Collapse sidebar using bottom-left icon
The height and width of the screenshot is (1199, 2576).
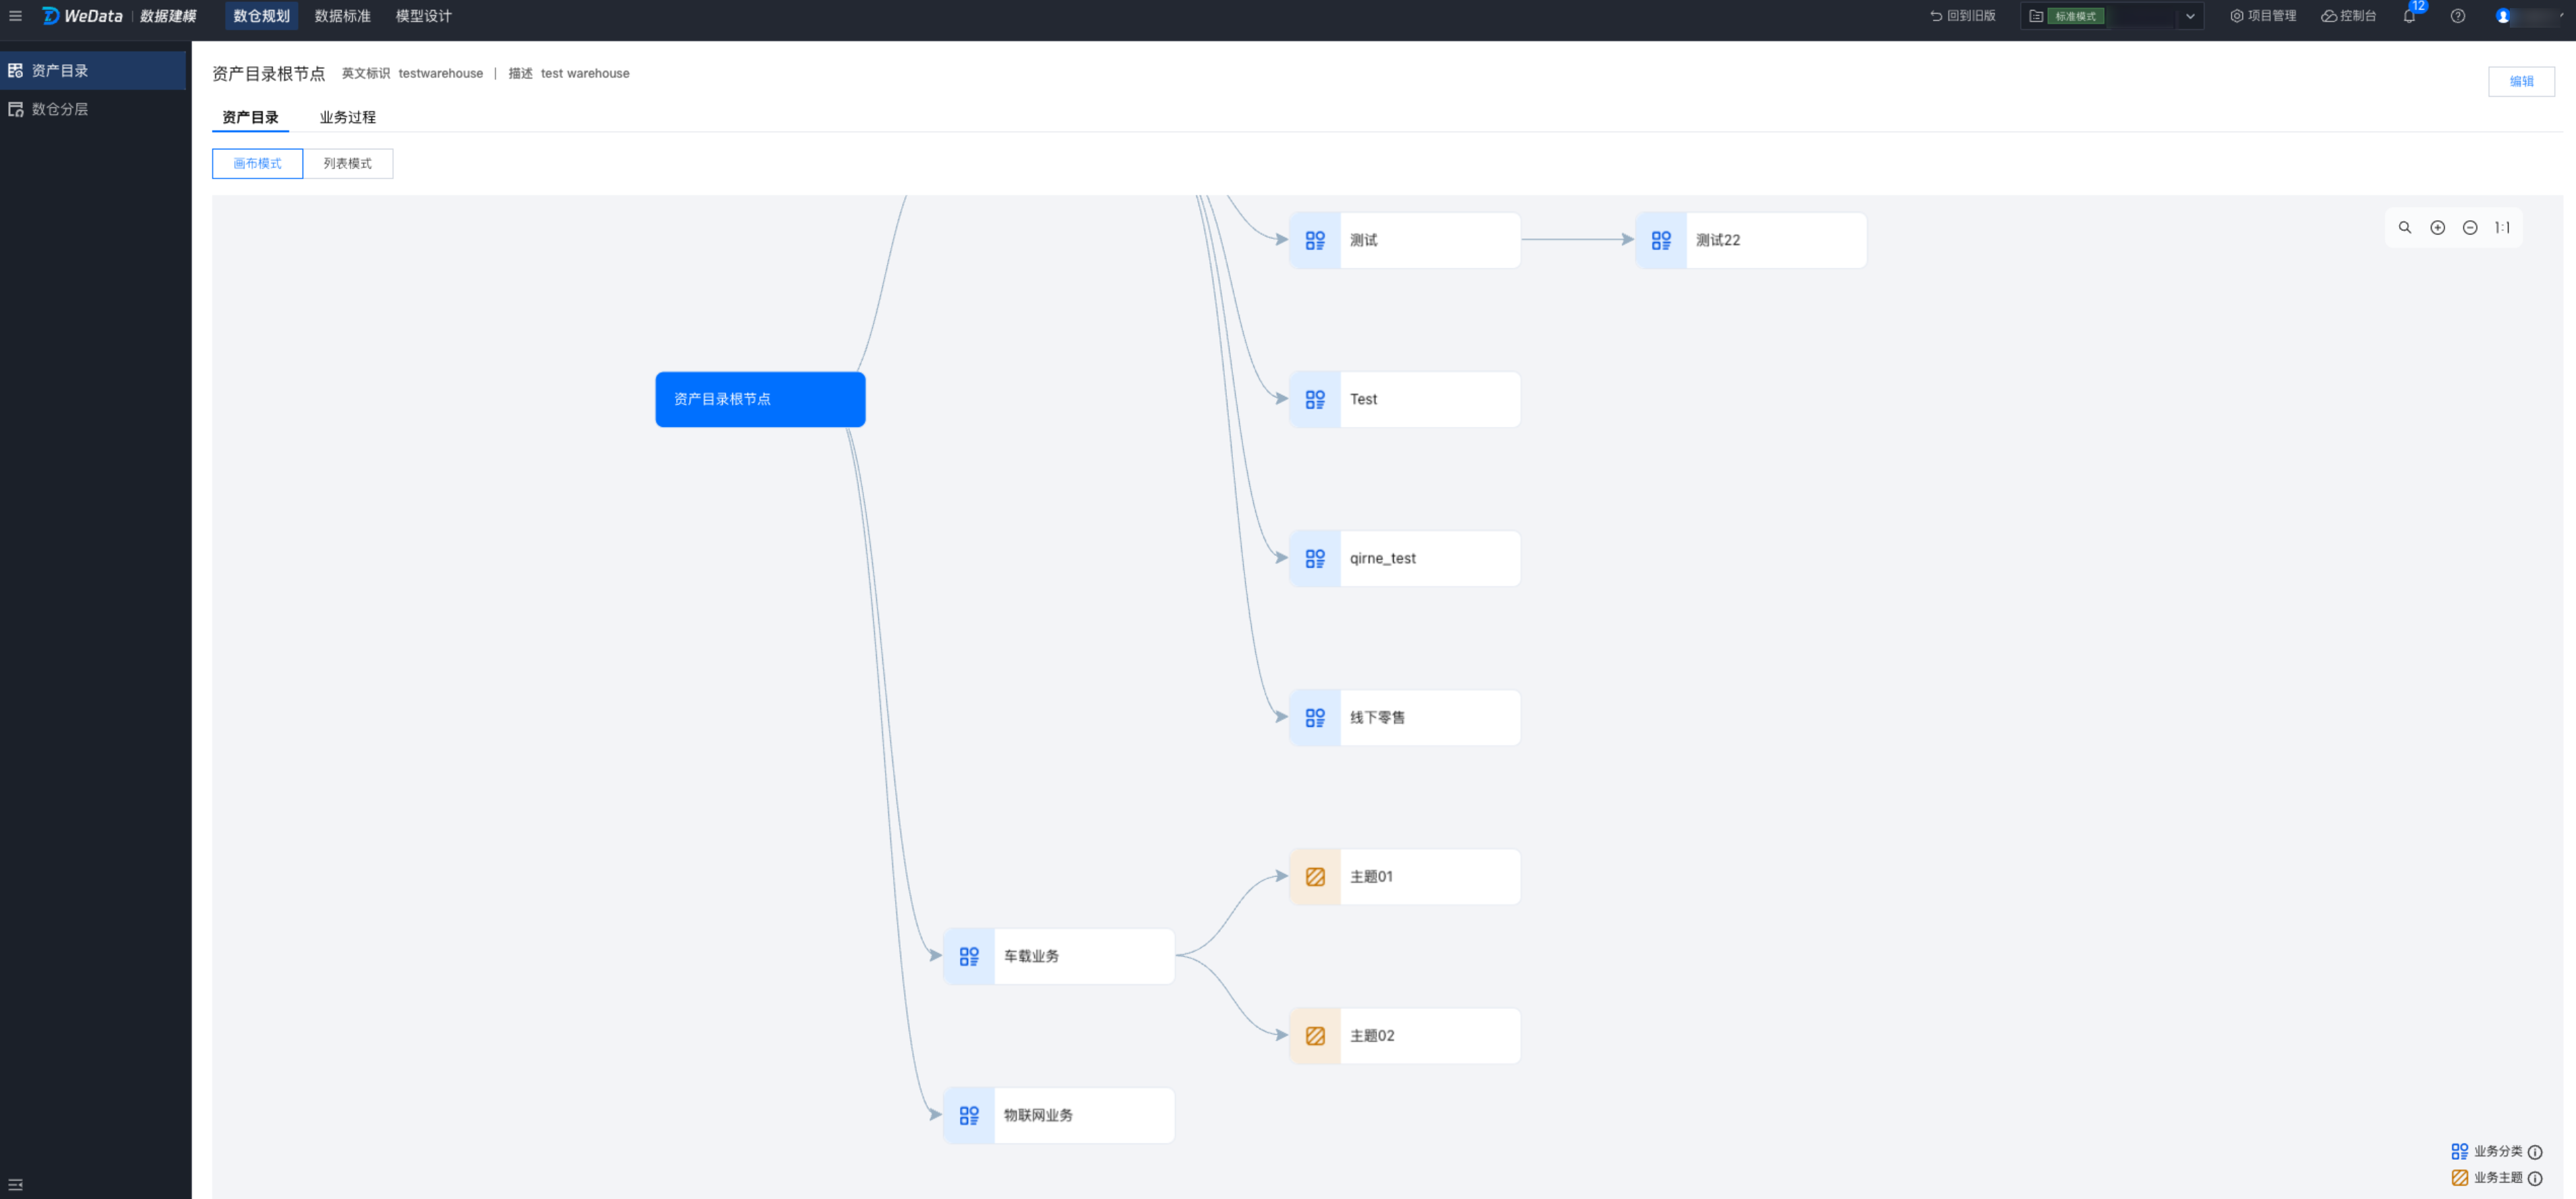(x=15, y=1184)
